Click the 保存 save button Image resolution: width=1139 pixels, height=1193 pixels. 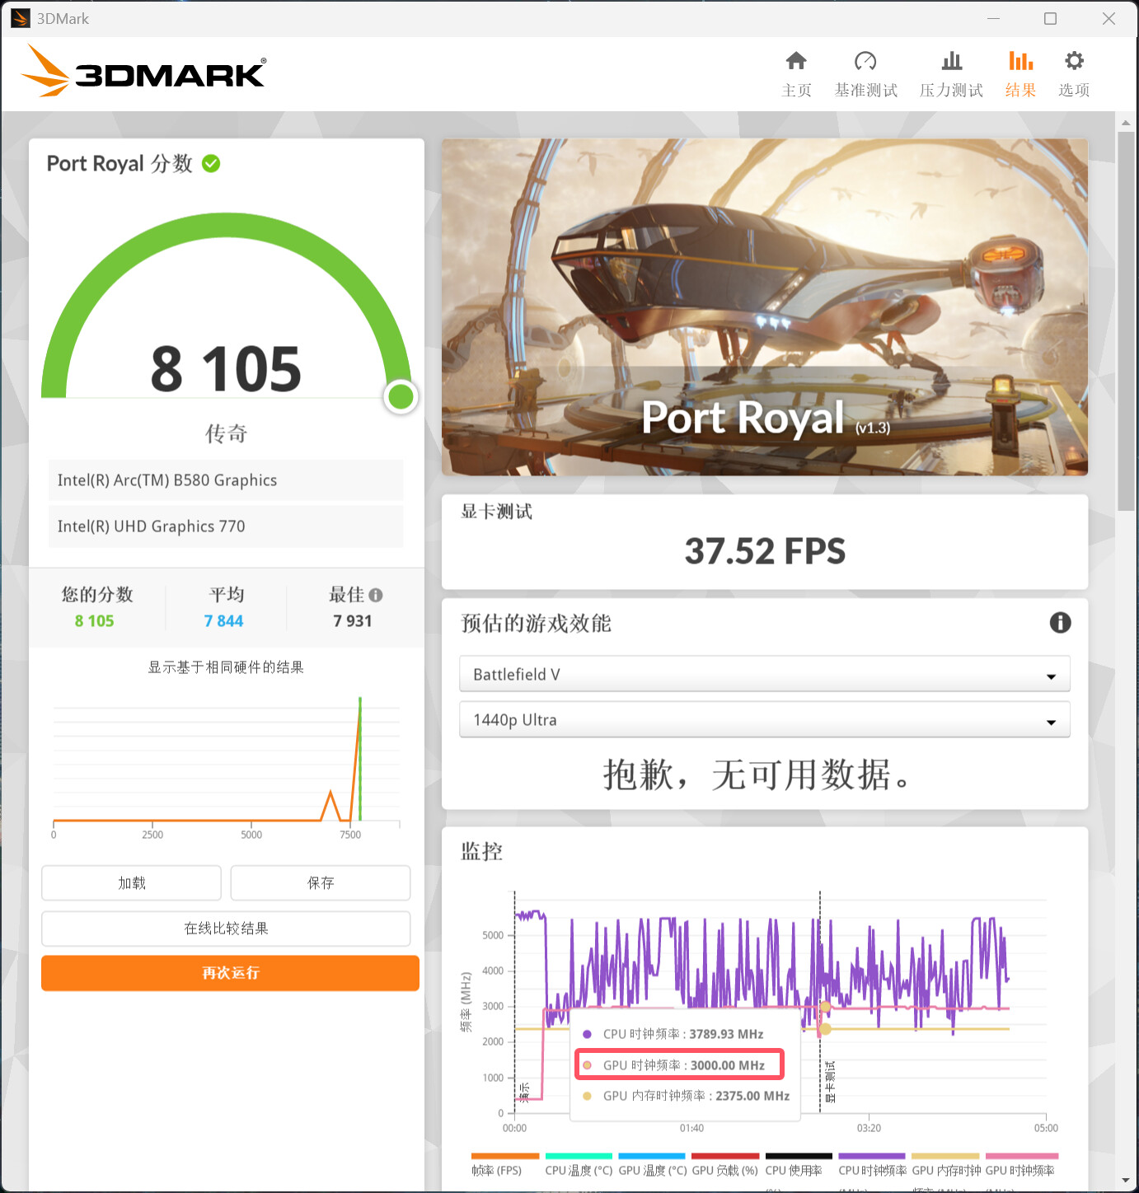pyautogui.click(x=321, y=883)
